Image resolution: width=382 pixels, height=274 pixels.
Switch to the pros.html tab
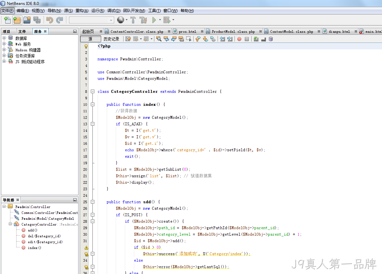pyautogui.click(x=187, y=31)
